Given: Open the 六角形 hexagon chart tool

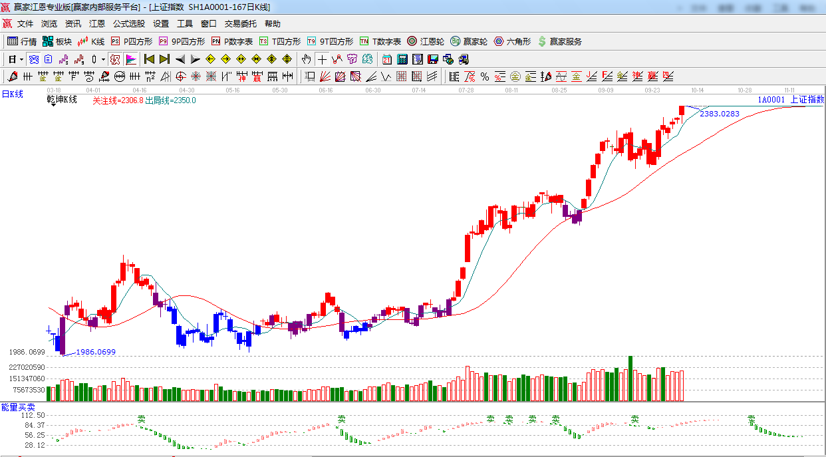Looking at the screenshot, I should 512,41.
